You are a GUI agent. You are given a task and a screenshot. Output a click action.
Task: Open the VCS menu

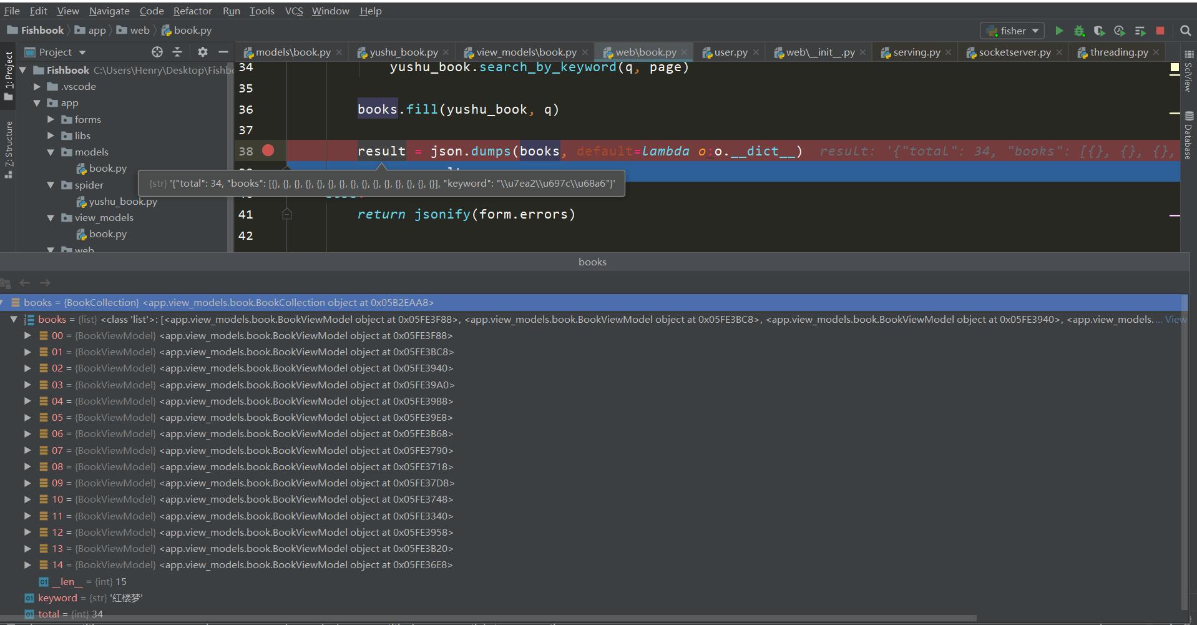[x=294, y=11]
